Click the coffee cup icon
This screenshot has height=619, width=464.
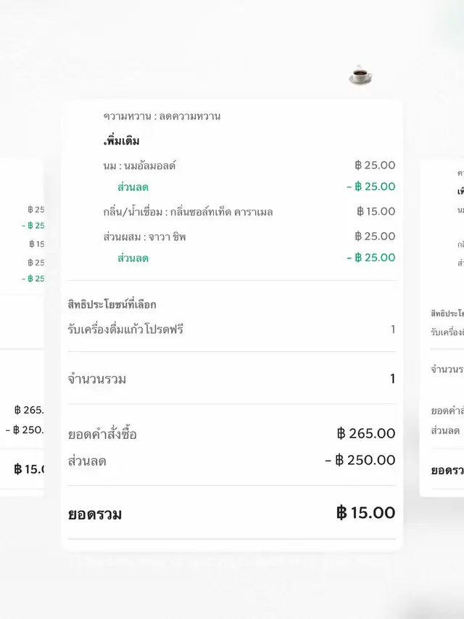pyautogui.click(x=360, y=75)
